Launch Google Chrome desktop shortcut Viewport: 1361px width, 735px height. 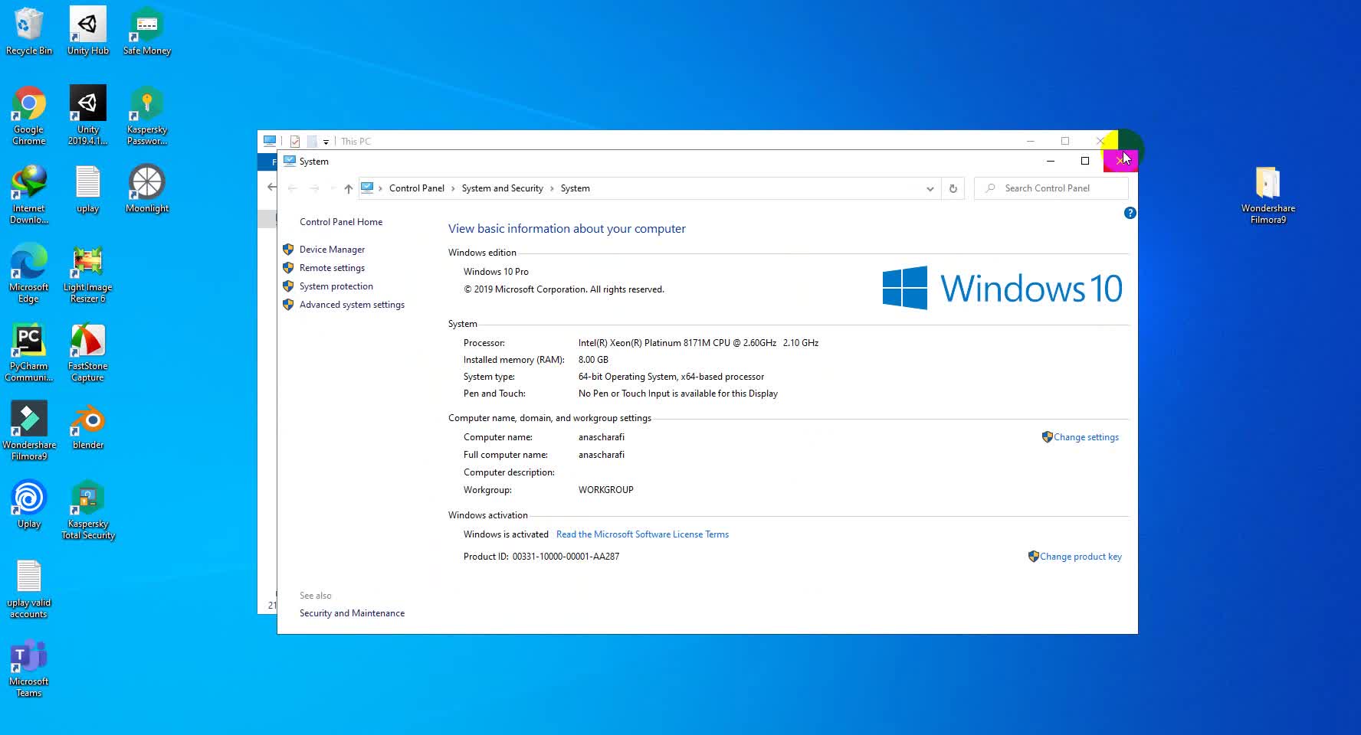(x=29, y=116)
